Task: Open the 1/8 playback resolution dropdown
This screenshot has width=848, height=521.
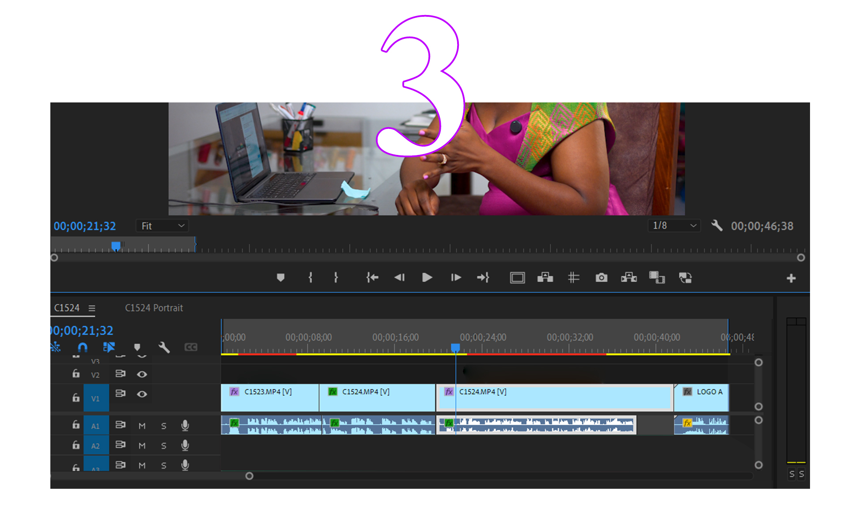Action: click(674, 226)
